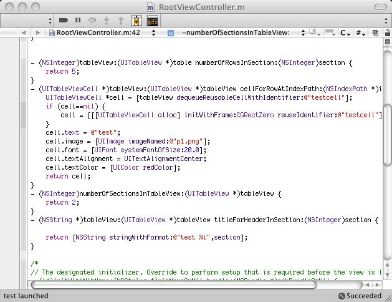Toggle the file lock icon

click(388, 32)
